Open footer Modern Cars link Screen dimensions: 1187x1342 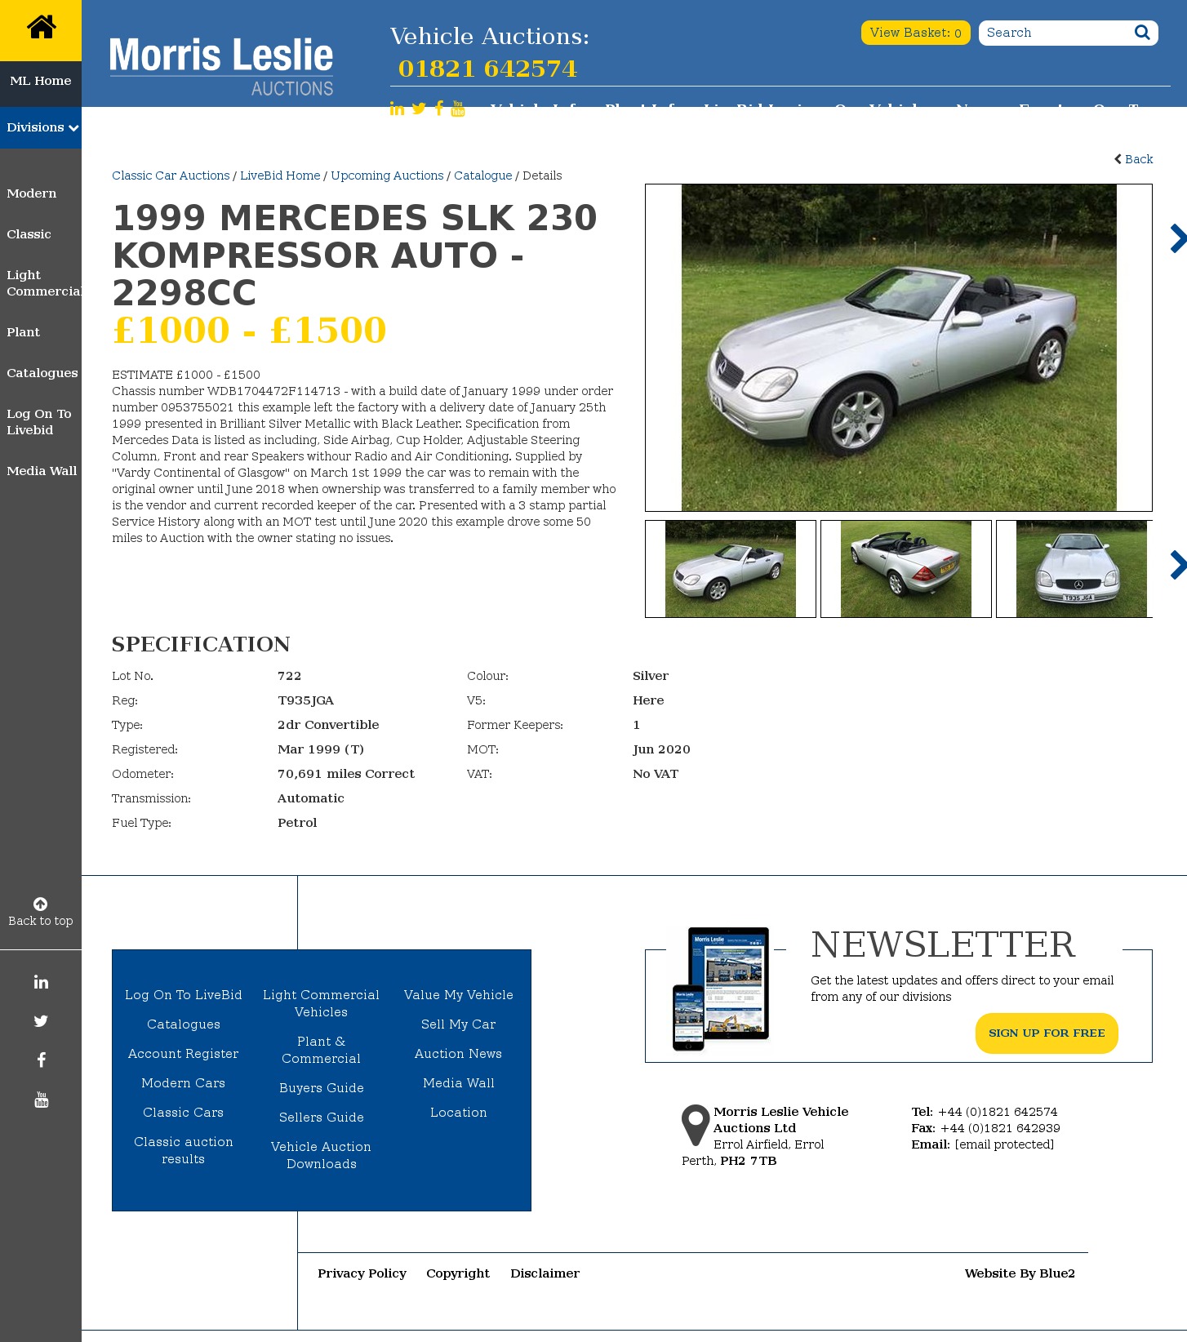pos(184,1083)
